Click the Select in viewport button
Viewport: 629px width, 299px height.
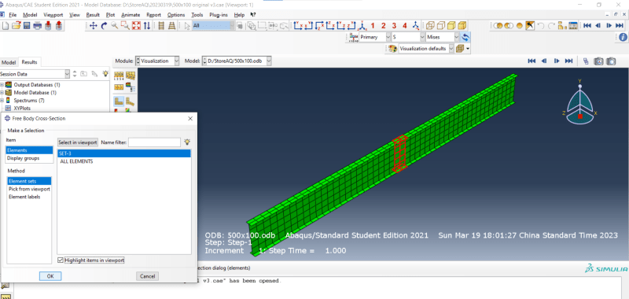[78, 142]
